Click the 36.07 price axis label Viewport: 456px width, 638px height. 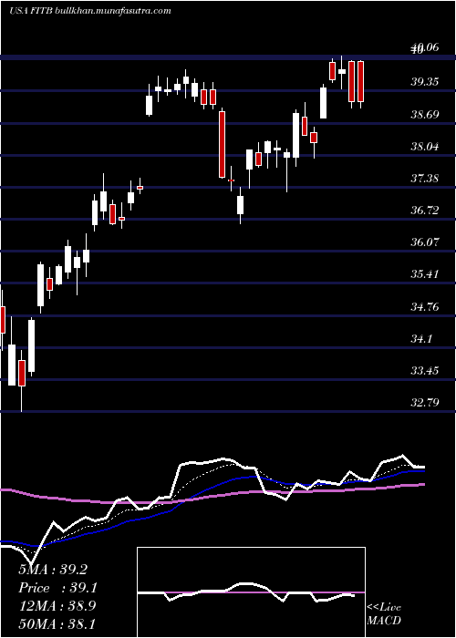tap(425, 242)
